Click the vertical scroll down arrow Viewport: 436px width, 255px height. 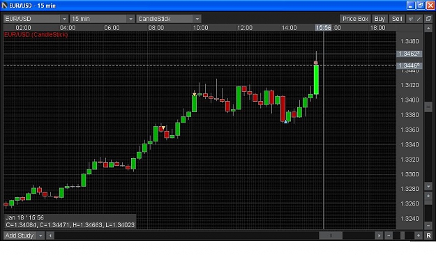pyautogui.click(x=428, y=187)
